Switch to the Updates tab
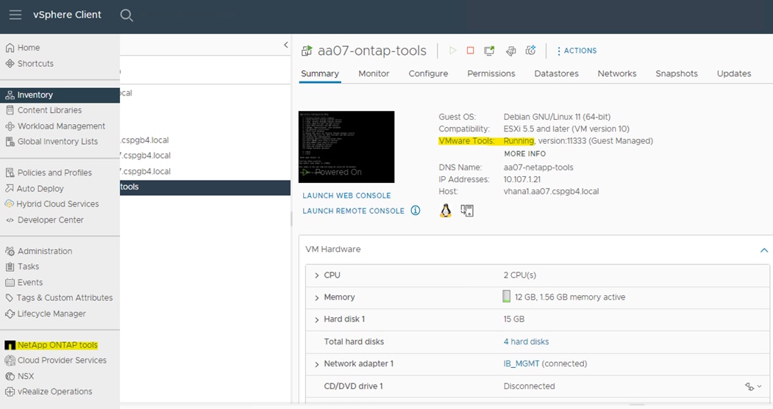Image resolution: width=773 pixels, height=409 pixels. (734, 73)
